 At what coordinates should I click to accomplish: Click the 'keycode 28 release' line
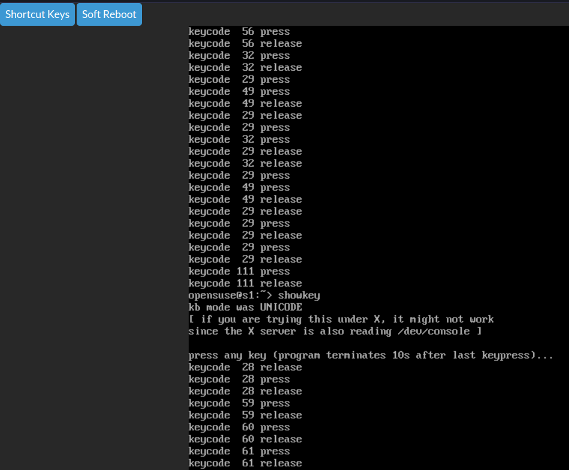[x=240, y=367]
